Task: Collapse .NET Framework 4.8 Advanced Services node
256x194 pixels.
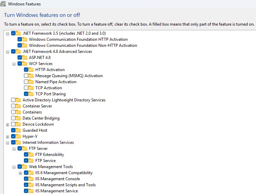Action: coord(7,52)
